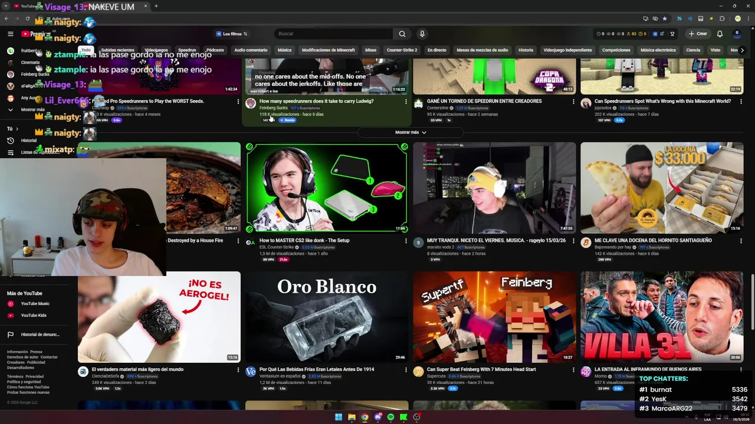
Task: Open Spotify from the taskbar
Action: [390, 417]
